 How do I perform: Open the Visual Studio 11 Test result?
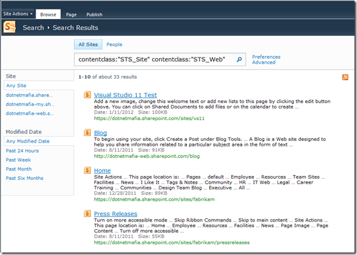pos(125,95)
